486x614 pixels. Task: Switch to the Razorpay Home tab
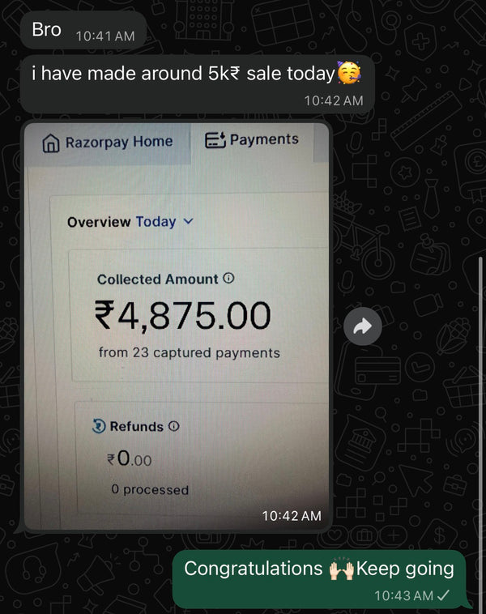(x=108, y=143)
